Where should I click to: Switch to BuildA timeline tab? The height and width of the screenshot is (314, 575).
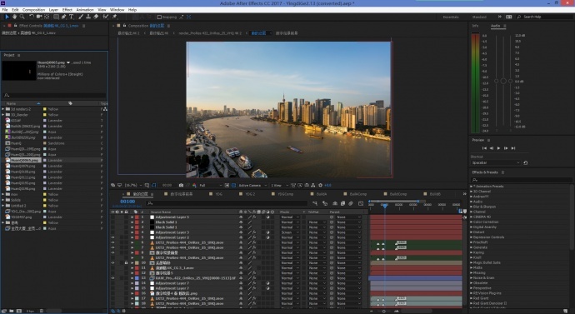pyautogui.click(x=322, y=194)
